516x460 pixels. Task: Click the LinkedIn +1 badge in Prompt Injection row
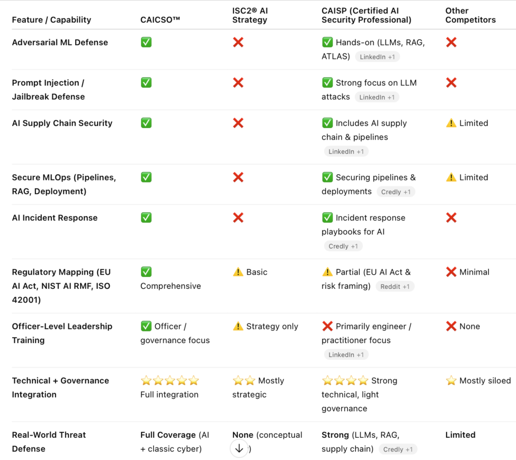coord(376,97)
